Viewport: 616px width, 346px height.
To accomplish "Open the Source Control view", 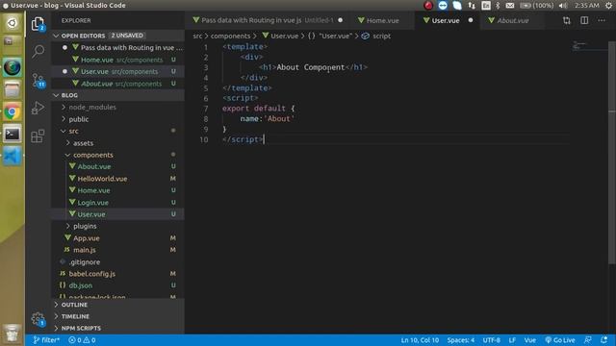I will point(38,80).
